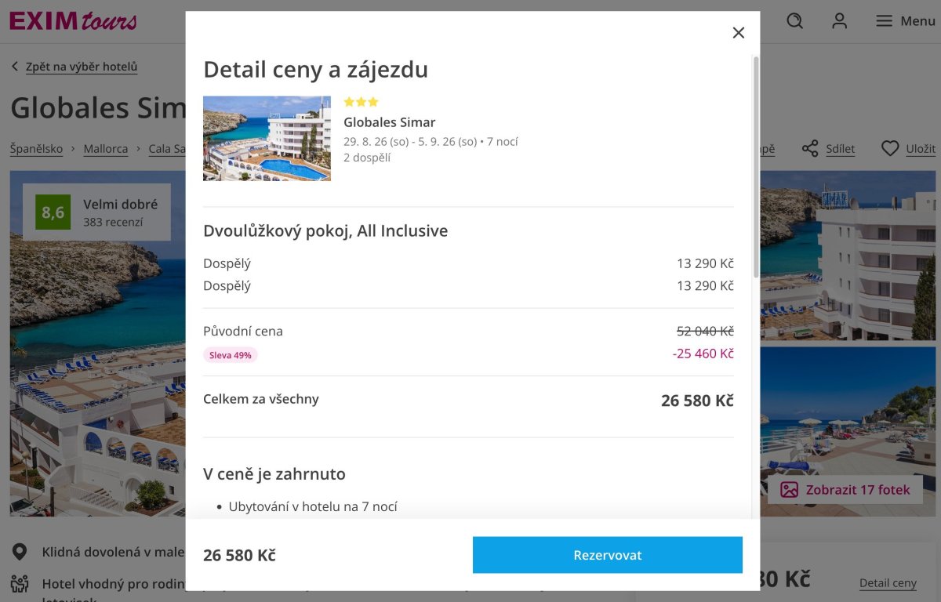Go back via Zpět na výběr hotelů arrow
This screenshot has height=602, width=941.
(15, 67)
